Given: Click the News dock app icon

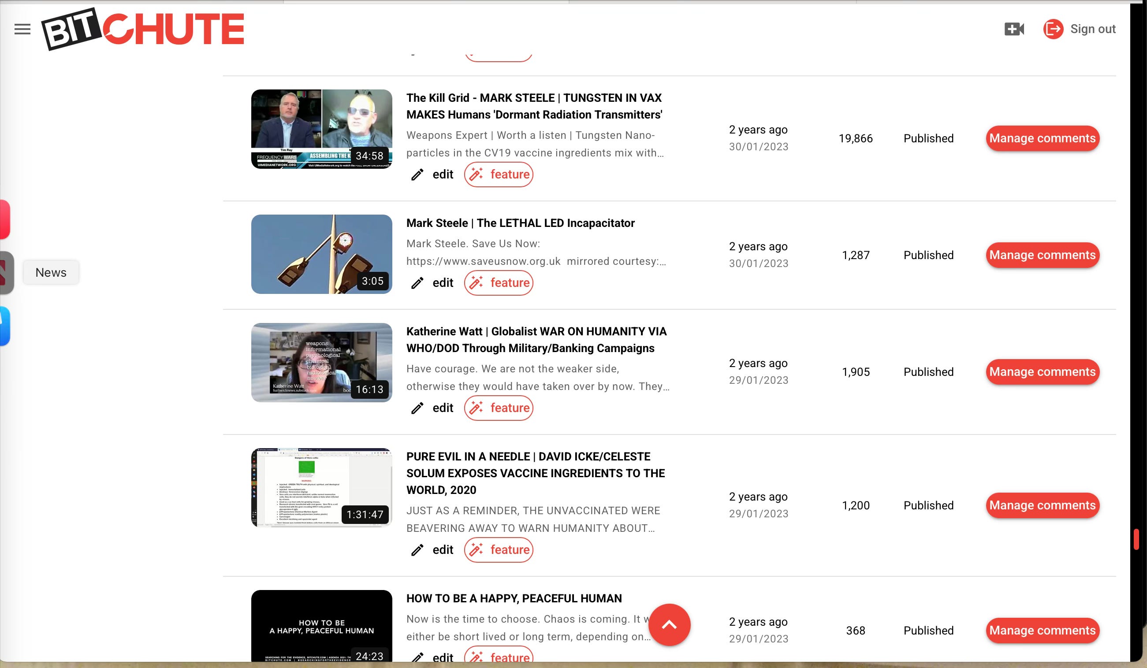Looking at the screenshot, I should tap(6, 273).
